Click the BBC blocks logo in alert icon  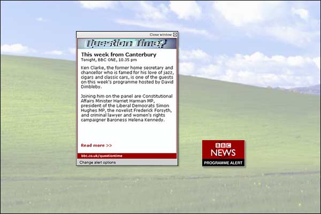tap(223, 145)
